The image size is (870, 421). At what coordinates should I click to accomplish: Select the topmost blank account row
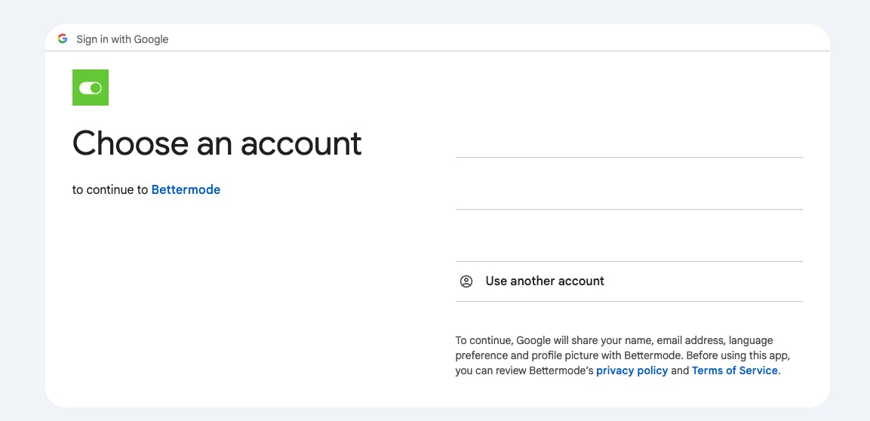pos(629,132)
